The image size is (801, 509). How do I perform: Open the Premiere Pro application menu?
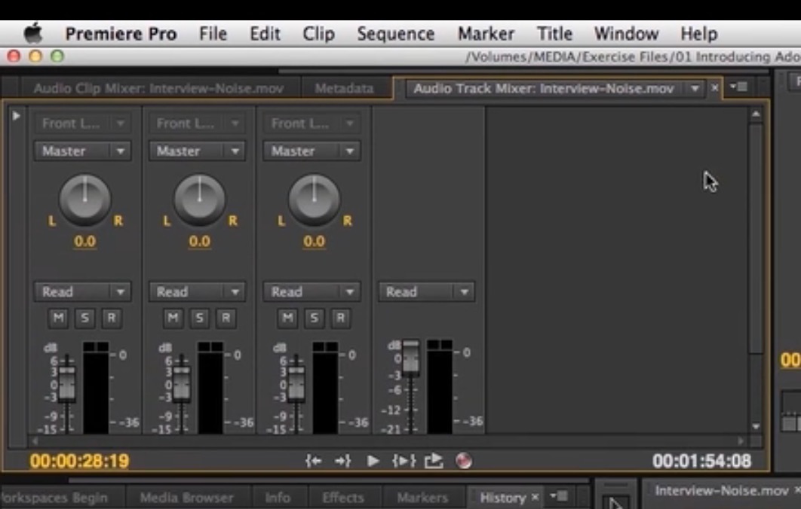click(121, 34)
